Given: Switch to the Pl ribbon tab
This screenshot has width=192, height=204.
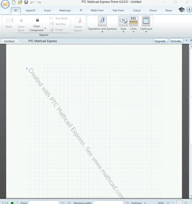Looking at the screenshot, I should tap(81, 11).
